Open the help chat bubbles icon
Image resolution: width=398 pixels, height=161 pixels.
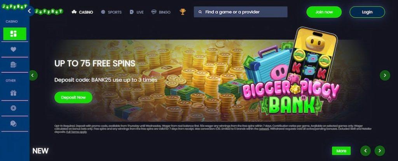click(x=14, y=123)
